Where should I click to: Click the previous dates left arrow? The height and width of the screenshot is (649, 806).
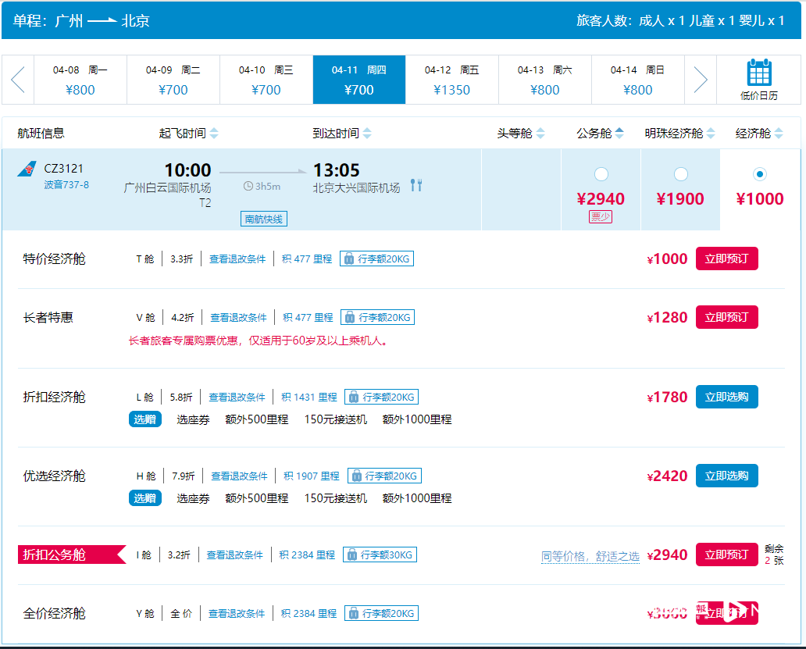coord(18,80)
